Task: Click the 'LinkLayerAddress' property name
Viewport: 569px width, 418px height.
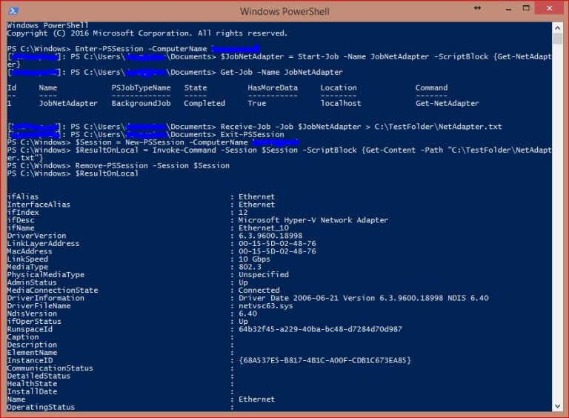Action: [43, 244]
